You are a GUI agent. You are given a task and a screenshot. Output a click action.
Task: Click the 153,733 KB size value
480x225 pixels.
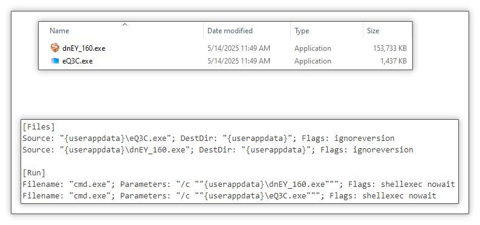coord(390,48)
